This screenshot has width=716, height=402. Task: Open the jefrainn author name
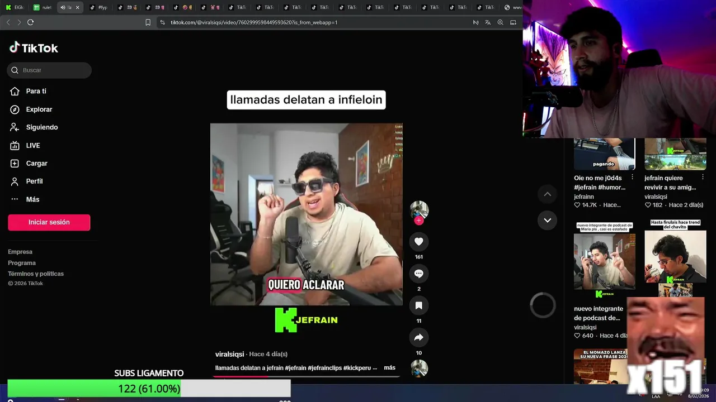[584, 197]
